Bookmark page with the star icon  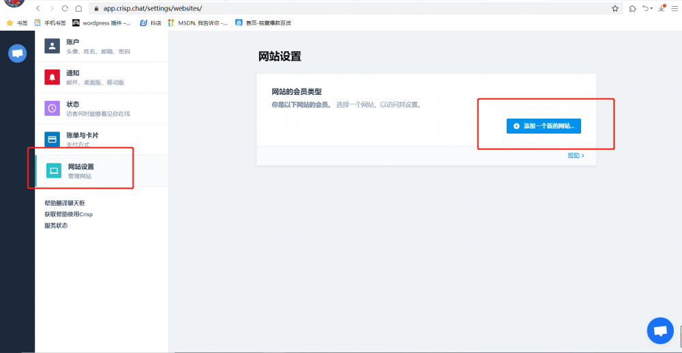[615, 8]
